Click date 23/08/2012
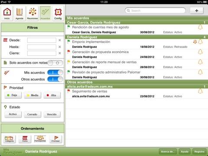This screenshot has height=156, width=208. 147,96
